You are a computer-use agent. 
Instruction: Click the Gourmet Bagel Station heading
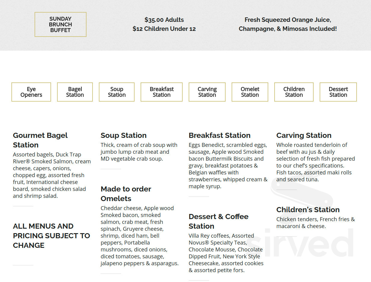[40, 140]
